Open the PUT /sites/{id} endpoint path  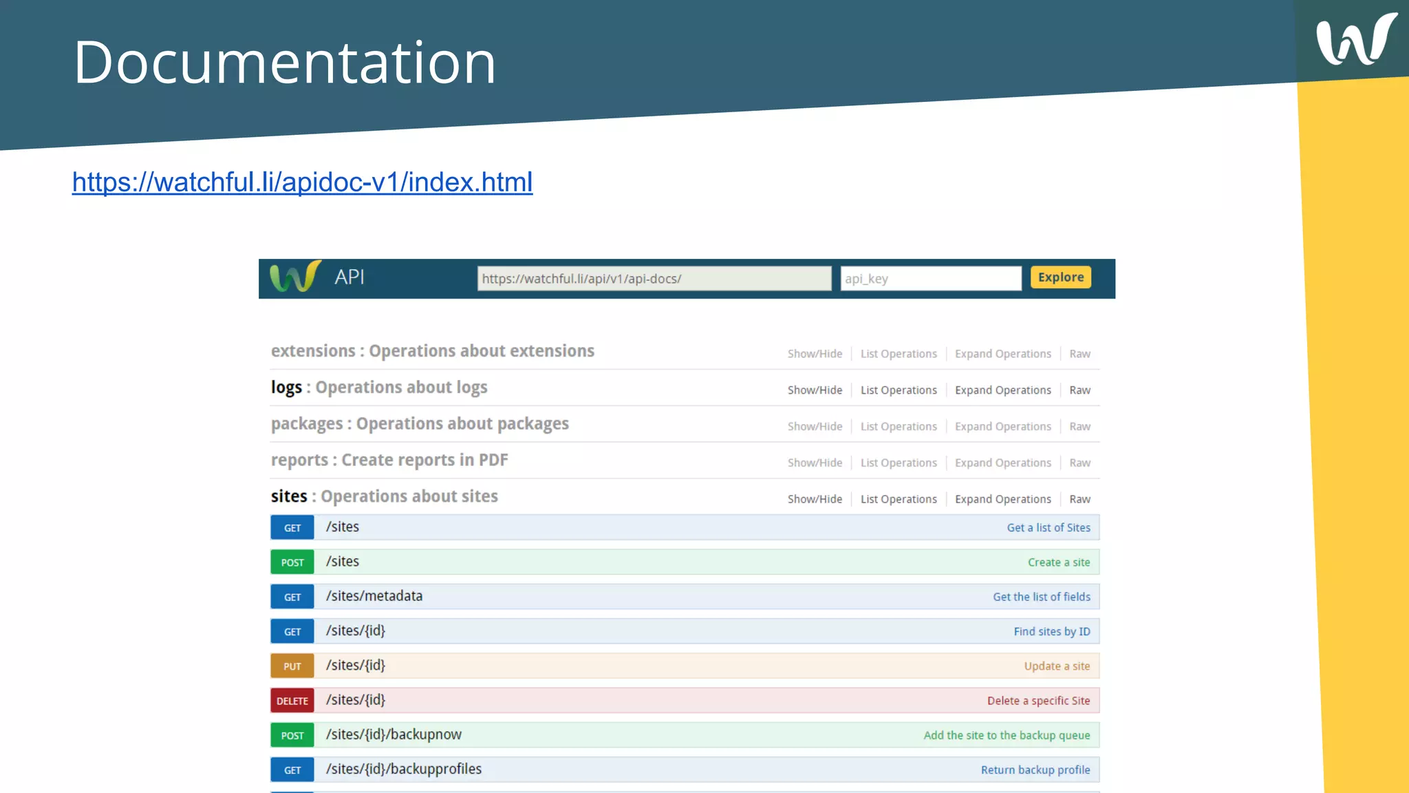coord(356,666)
